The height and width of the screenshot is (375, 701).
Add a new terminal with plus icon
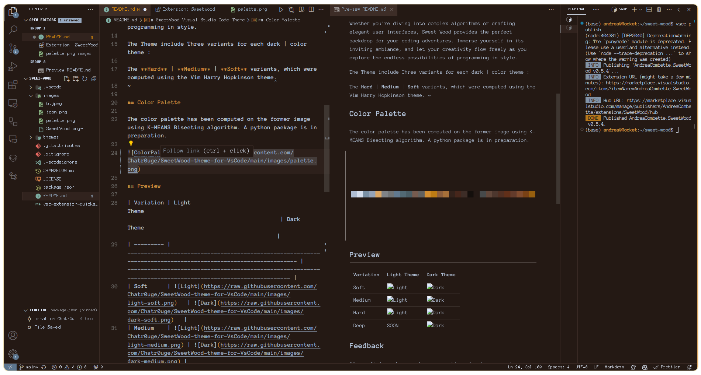coord(634,9)
